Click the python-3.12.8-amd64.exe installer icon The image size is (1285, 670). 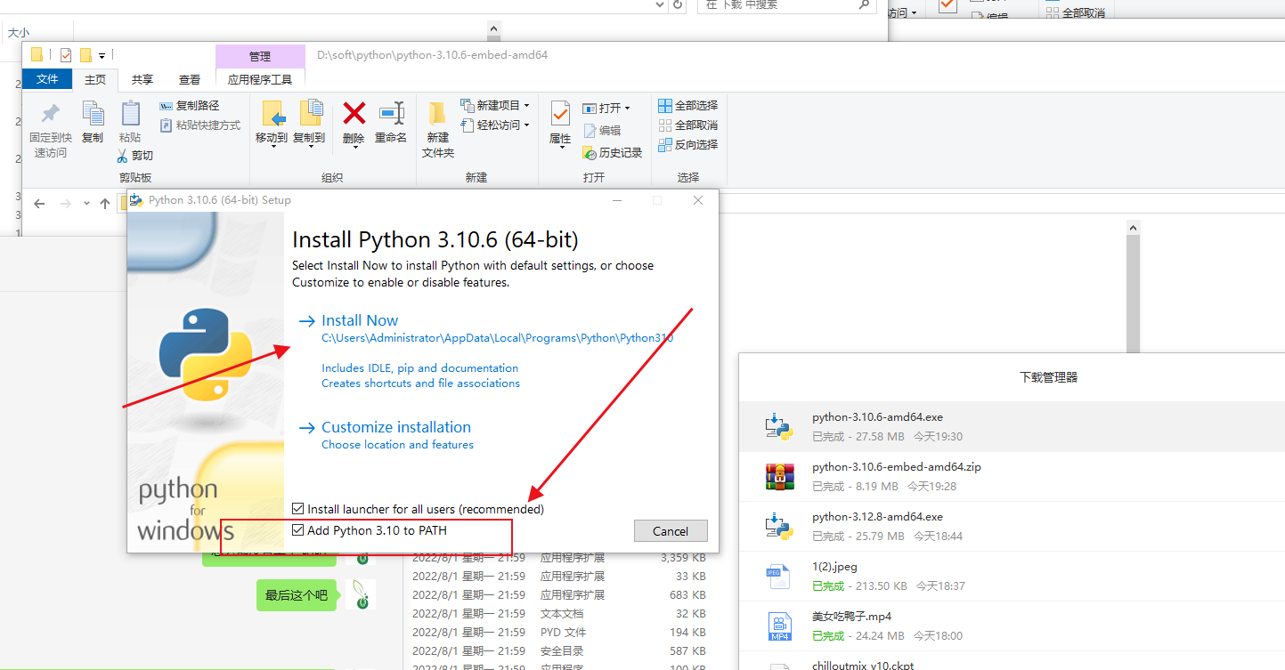tap(779, 526)
